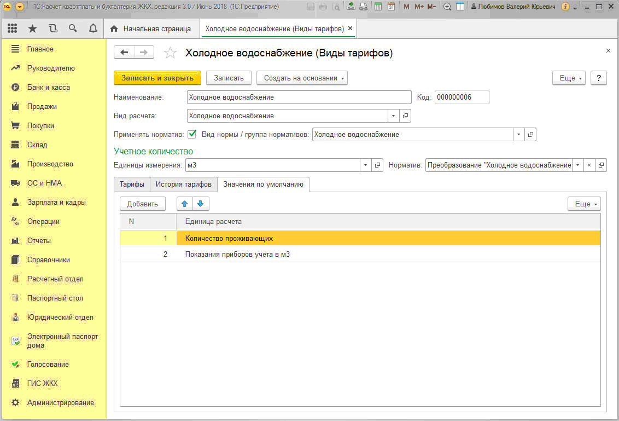Image resolution: width=619 pixels, height=421 pixels.
Task: Expand Вид нормы / группа нормативов dropdown
Action: (x=518, y=135)
